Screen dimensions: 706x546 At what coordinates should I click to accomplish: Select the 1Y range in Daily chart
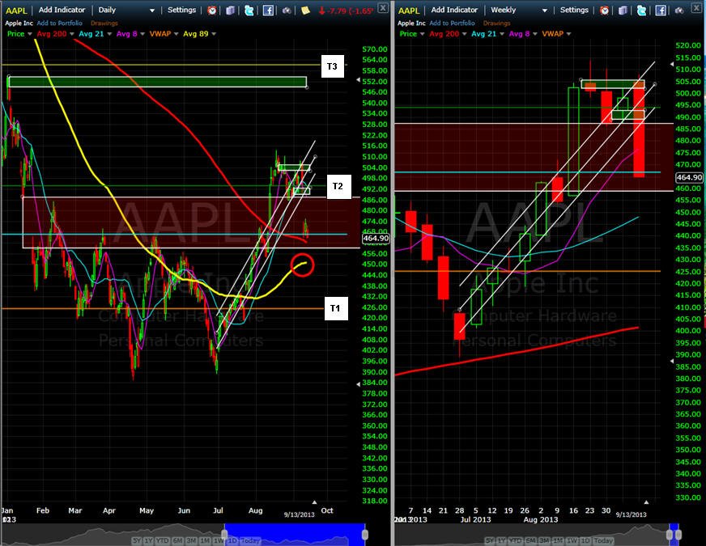coord(149,540)
